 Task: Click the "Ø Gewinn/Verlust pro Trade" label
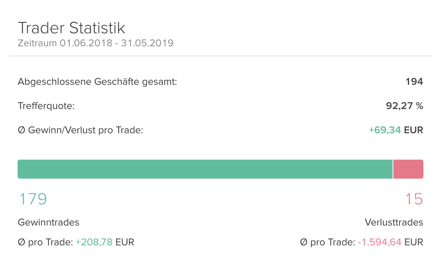(x=80, y=130)
